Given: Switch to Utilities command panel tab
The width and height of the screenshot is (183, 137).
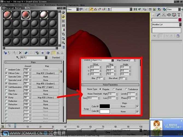Looking at the screenshot, I should (179, 15).
